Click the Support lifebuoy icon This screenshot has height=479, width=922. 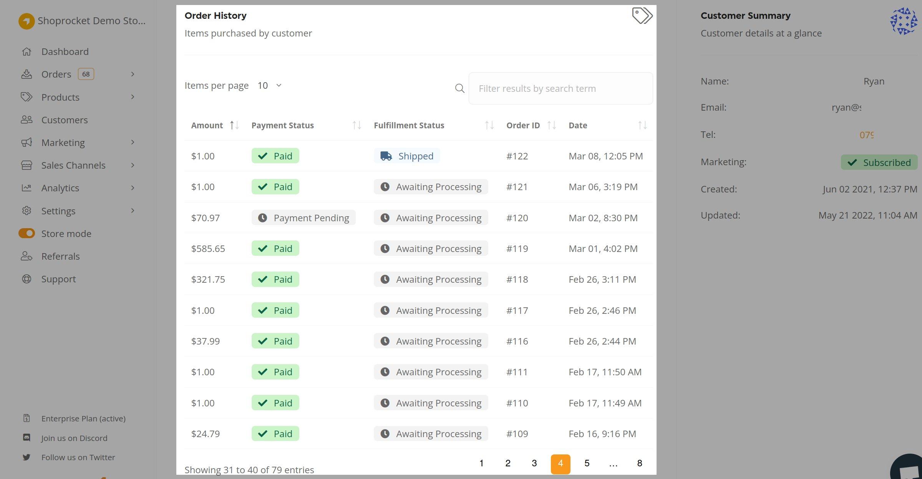(27, 279)
